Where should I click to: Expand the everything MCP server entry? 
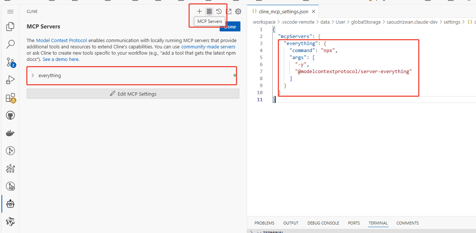tap(33, 75)
